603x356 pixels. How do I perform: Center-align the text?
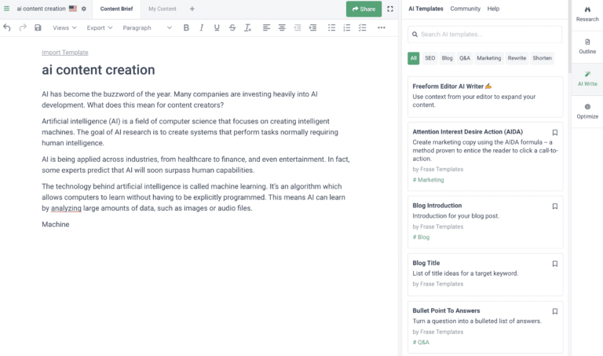[282, 28]
